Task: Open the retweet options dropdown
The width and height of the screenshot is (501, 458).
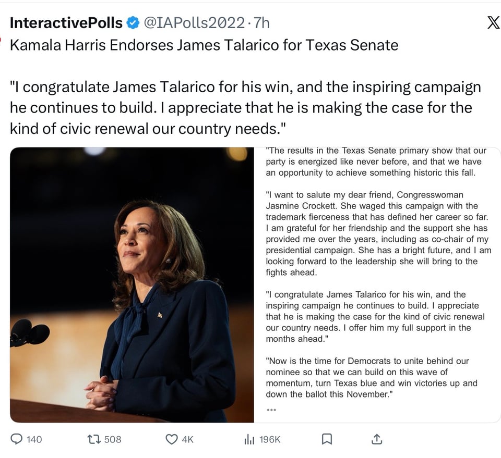Action: [x=94, y=439]
